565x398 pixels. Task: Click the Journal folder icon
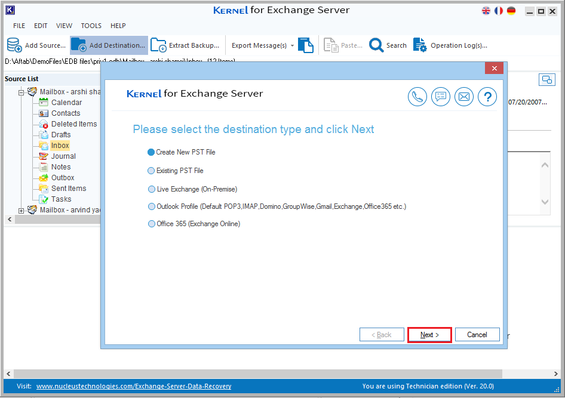pos(44,156)
